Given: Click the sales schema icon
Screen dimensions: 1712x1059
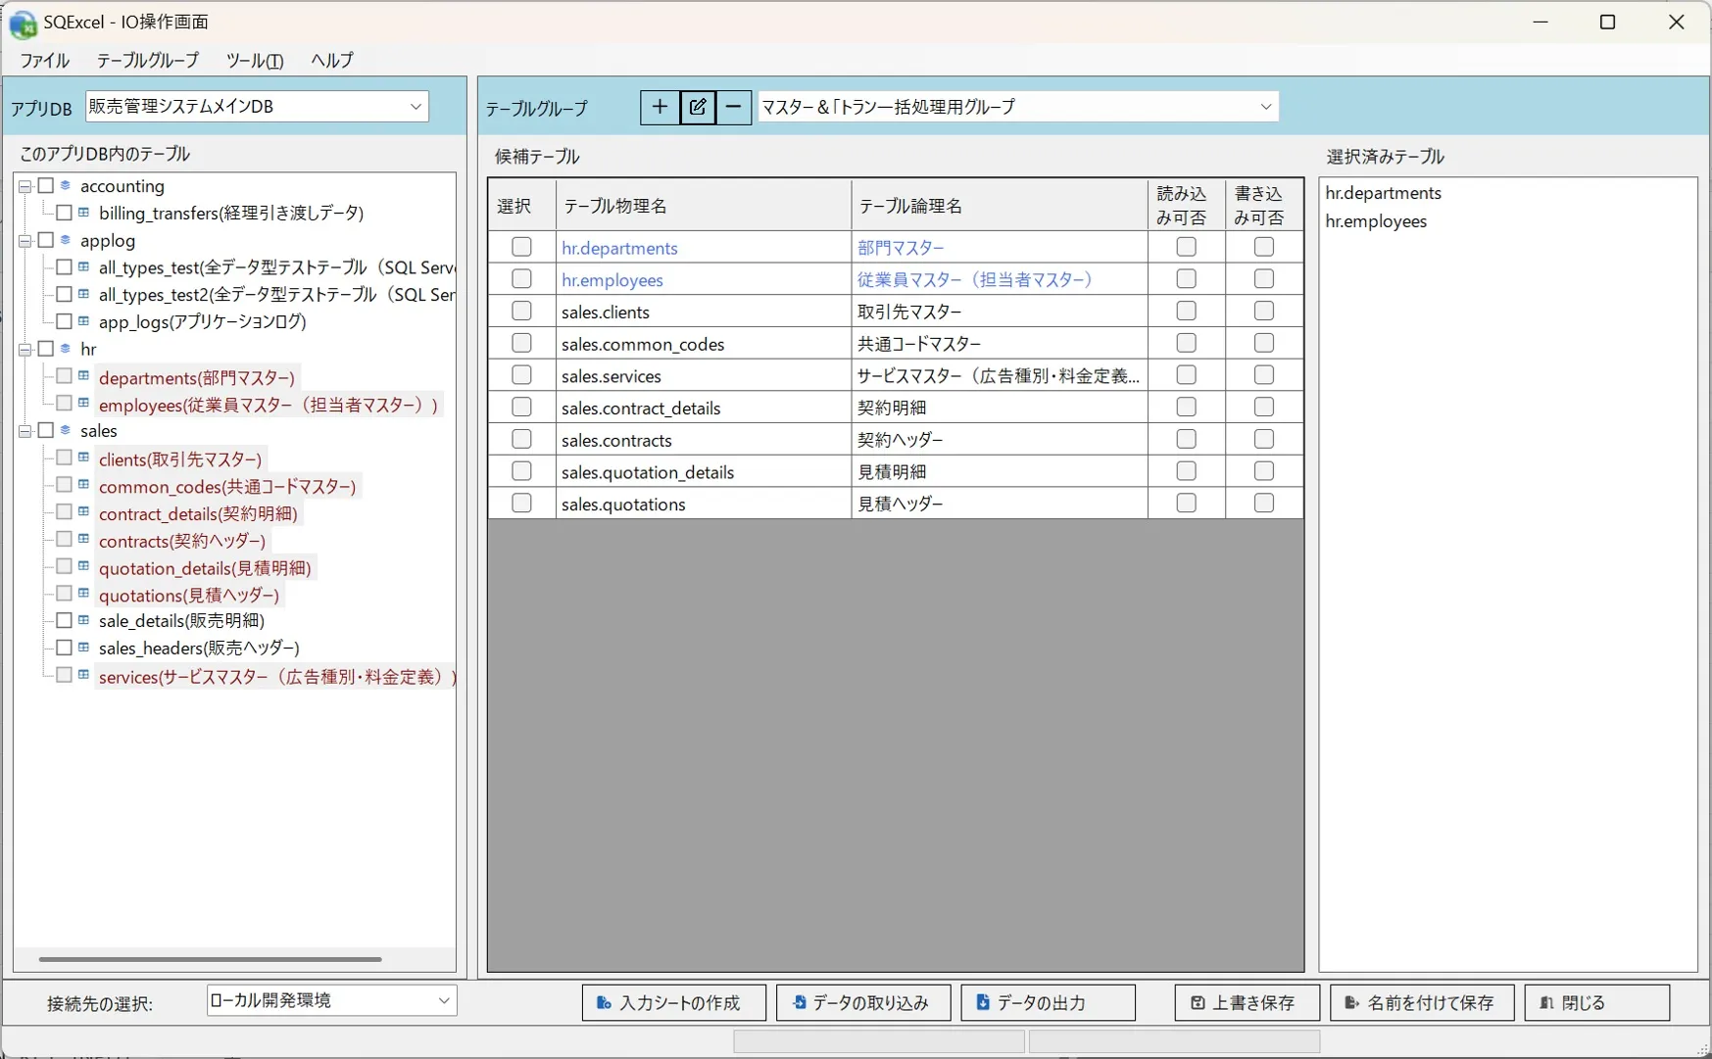Looking at the screenshot, I should [66, 430].
